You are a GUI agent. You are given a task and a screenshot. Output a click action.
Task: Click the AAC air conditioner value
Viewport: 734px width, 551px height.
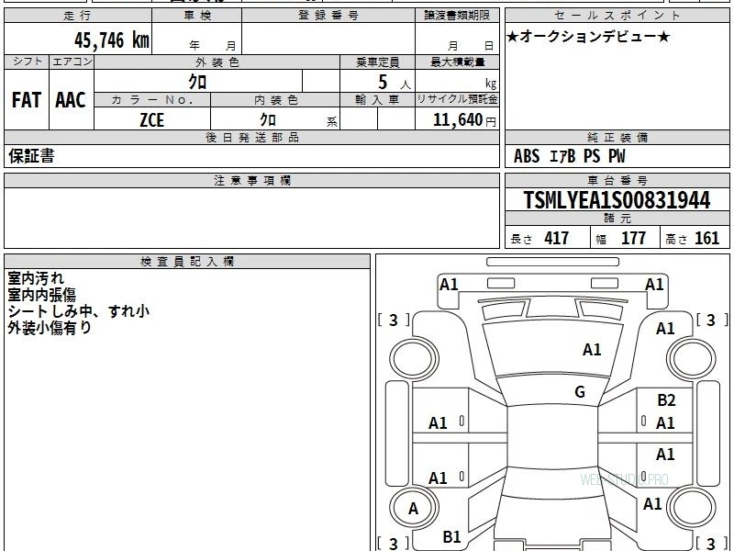coord(71,100)
